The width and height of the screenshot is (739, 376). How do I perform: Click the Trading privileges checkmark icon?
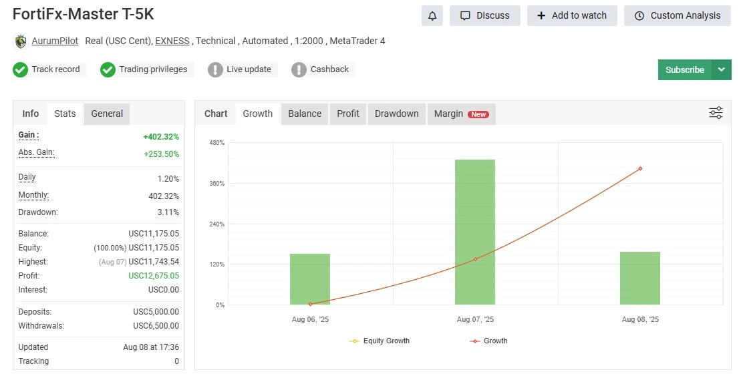point(108,69)
